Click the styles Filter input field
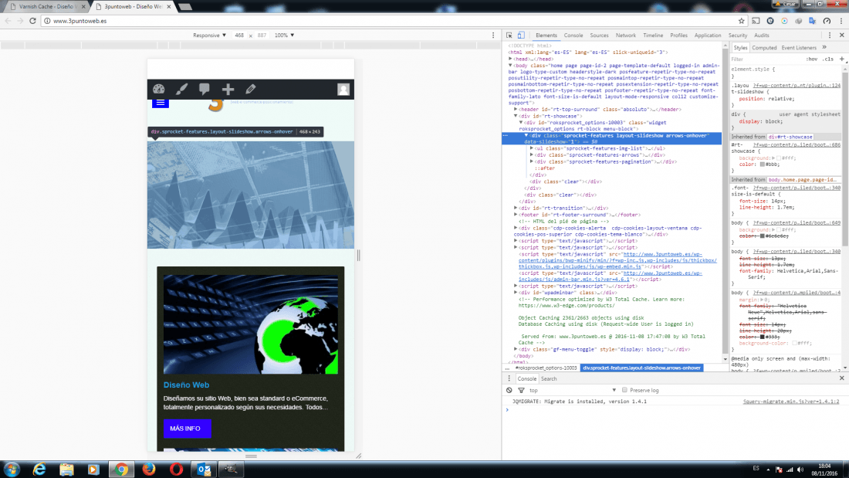849x478 pixels. (766, 59)
